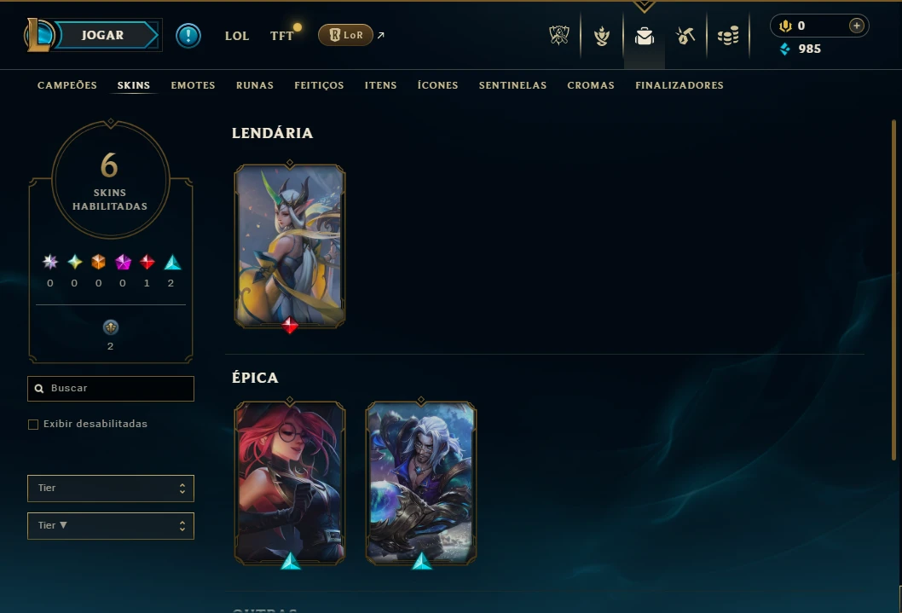Enable the Exibir desabilitadas checkbox

(33, 425)
